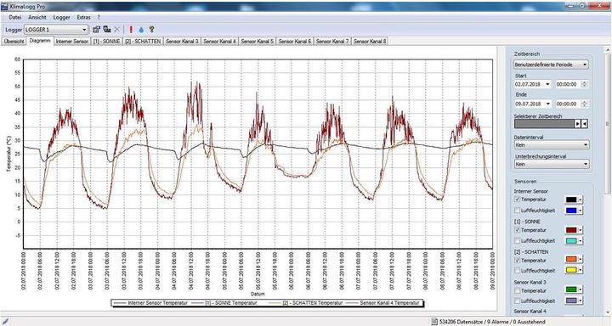Switch to the Sensor Kanal 5 tab
Image resolution: width=612 pixels, height=326 pixels.
257,41
